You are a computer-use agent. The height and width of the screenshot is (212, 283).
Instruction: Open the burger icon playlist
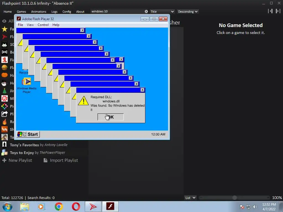[x=4, y=68]
